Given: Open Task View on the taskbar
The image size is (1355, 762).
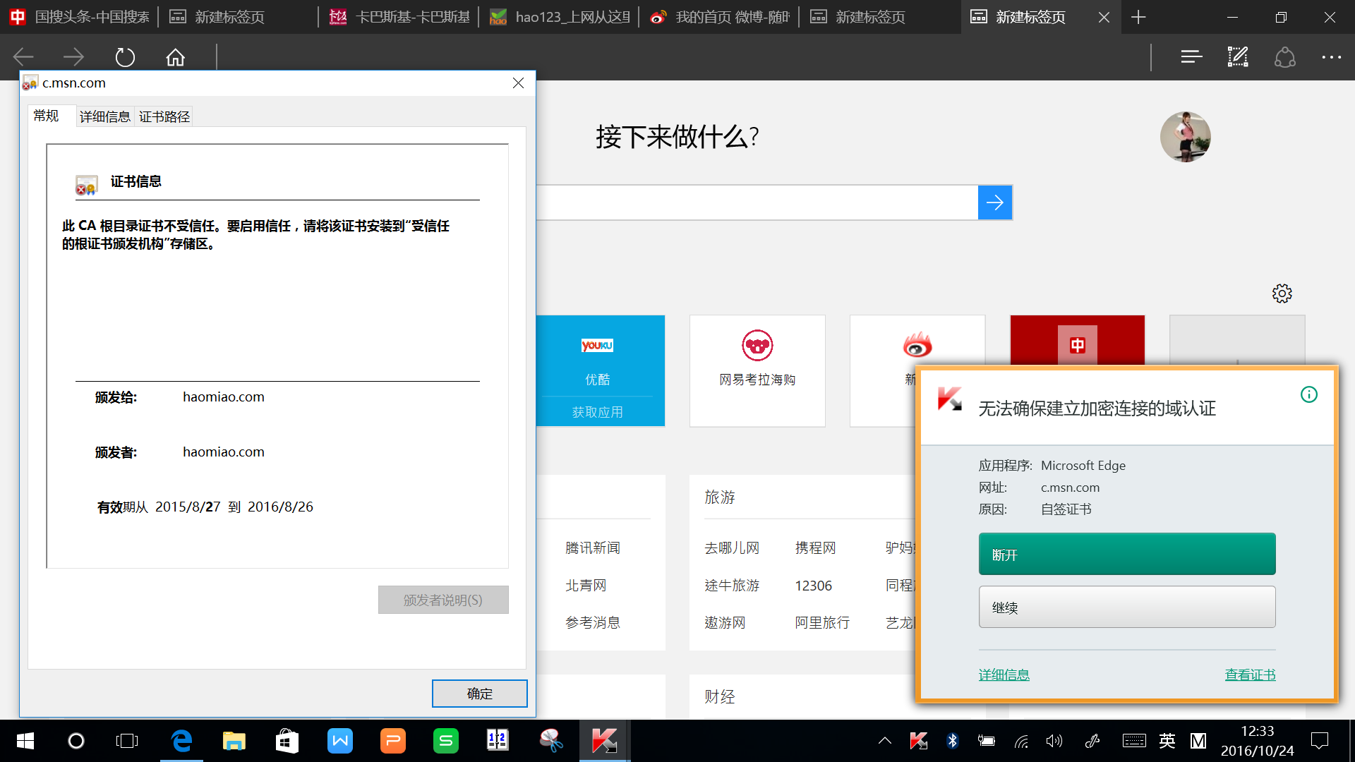Looking at the screenshot, I should tap(127, 741).
